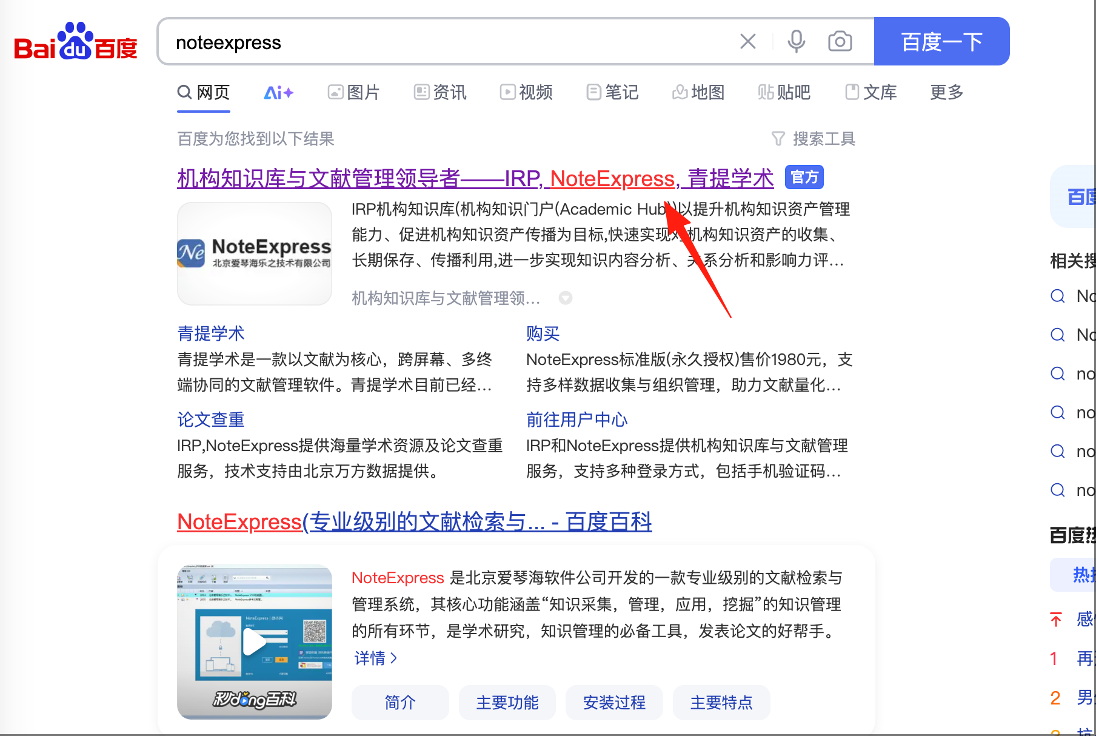Open the 笔记 tab

(612, 92)
